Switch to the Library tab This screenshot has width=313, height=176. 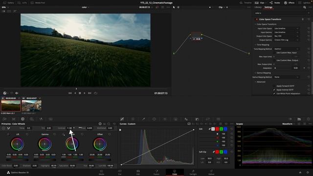click(x=258, y=7)
